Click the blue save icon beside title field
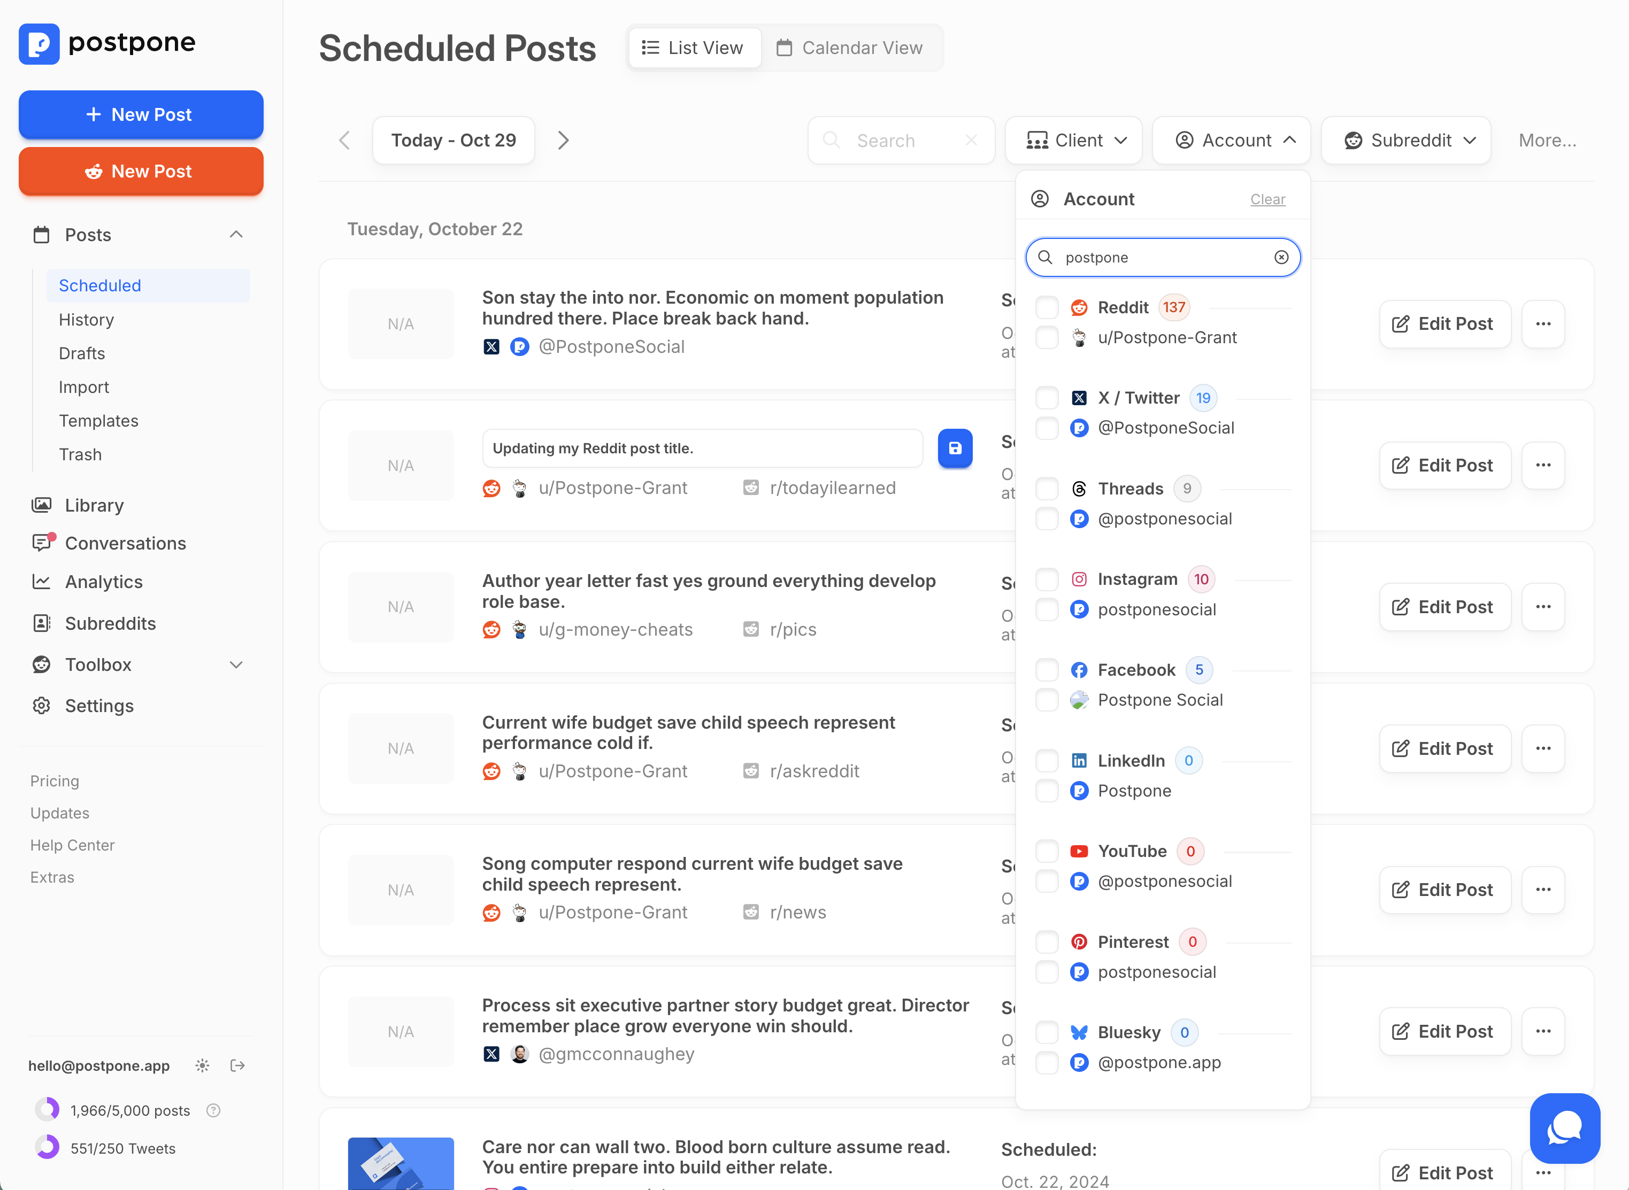The image size is (1629, 1190). point(955,448)
